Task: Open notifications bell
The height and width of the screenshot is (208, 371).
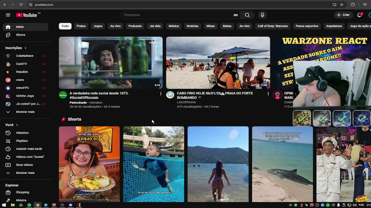Action: click(x=359, y=15)
